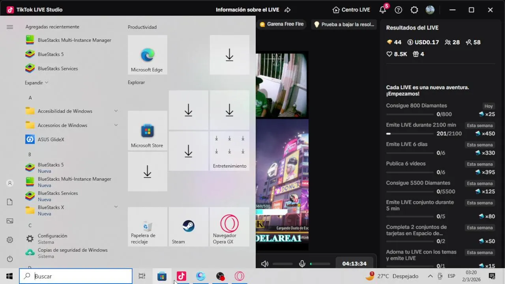Launch BlueStacks 5 under Agregadas recientemente
This screenshot has width=505, height=284.
[71, 54]
